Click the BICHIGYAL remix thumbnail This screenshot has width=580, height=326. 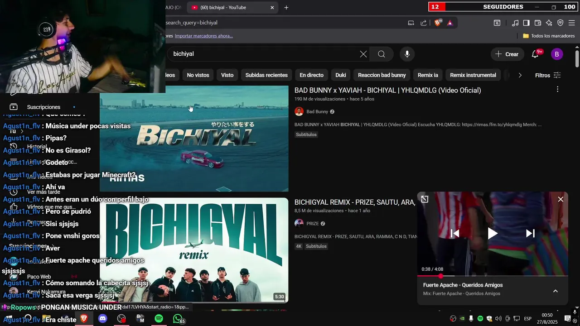(194, 250)
